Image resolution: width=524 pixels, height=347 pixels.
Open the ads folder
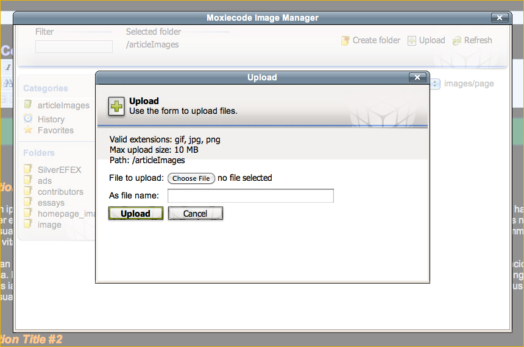coord(44,181)
